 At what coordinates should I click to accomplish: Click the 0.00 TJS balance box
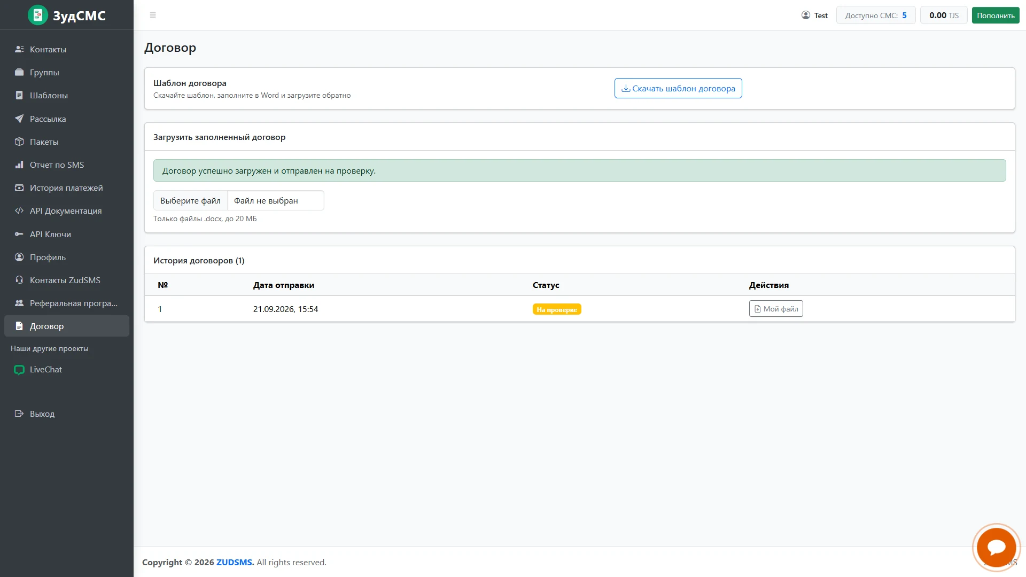[x=944, y=15]
